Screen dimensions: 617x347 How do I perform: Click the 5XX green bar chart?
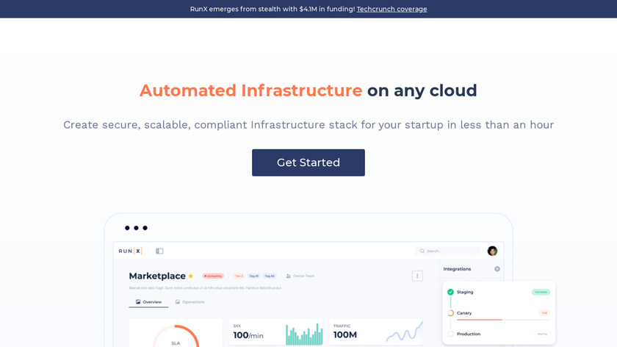click(304, 335)
